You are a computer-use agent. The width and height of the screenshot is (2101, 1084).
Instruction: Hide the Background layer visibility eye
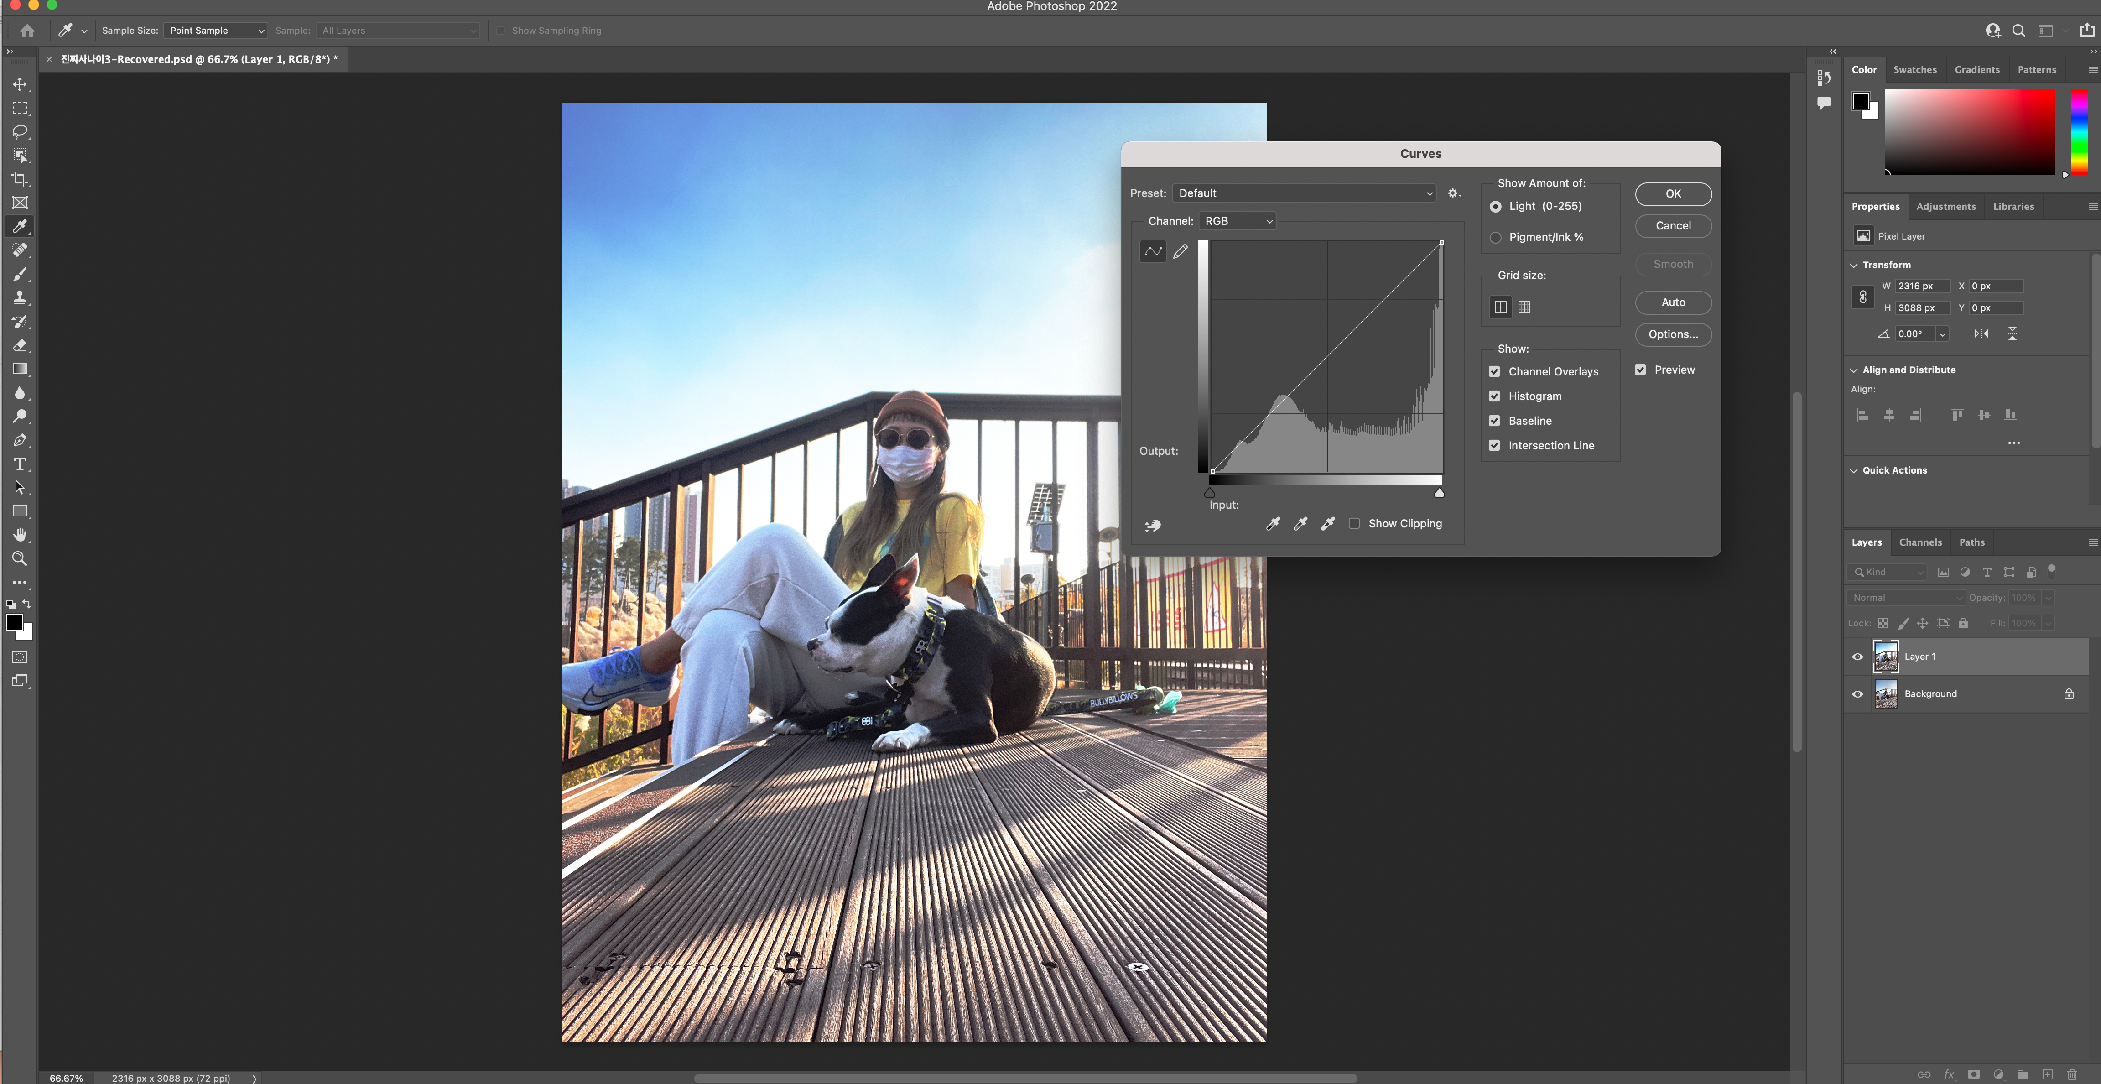click(x=1857, y=694)
